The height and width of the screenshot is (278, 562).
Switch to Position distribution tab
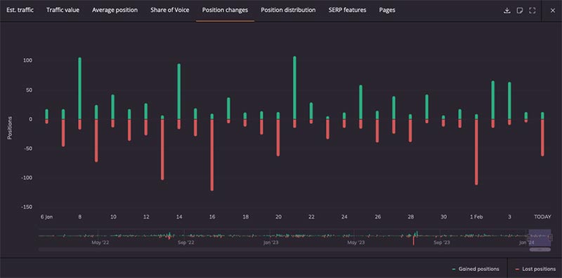click(x=288, y=10)
